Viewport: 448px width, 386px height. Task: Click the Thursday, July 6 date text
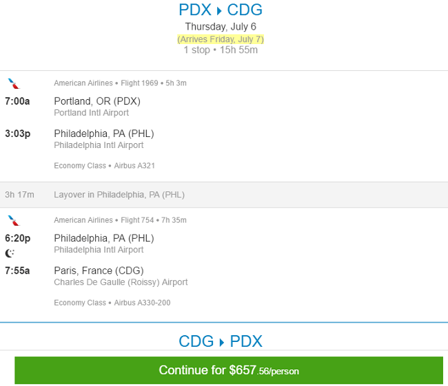[x=221, y=27]
